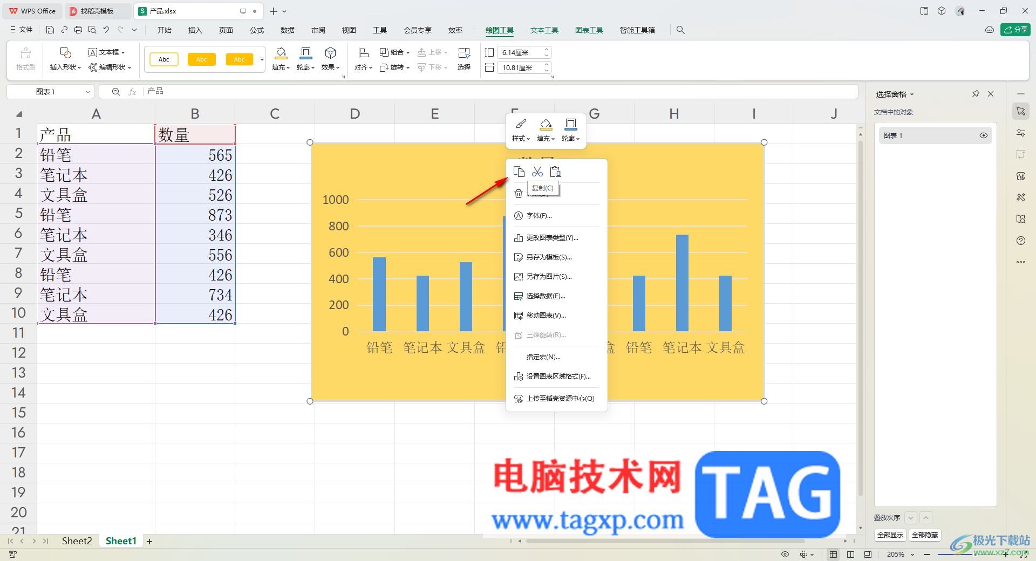Click the help question mark in right sidebar
Screen dimensions: 1036x561
coord(1021,241)
